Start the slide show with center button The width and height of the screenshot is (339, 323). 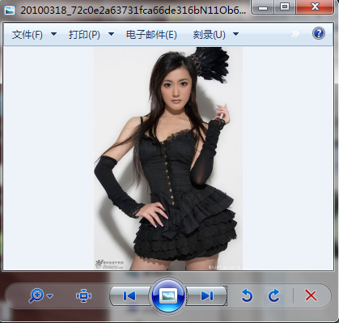(168, 296)
